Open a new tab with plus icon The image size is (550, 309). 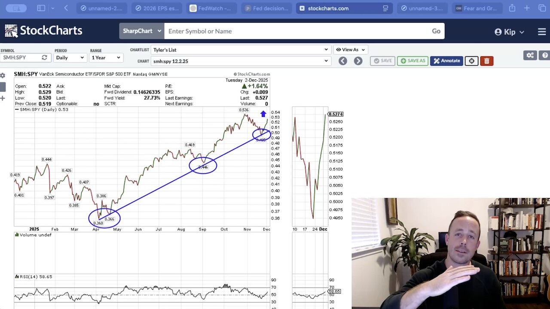click(527, 8)
